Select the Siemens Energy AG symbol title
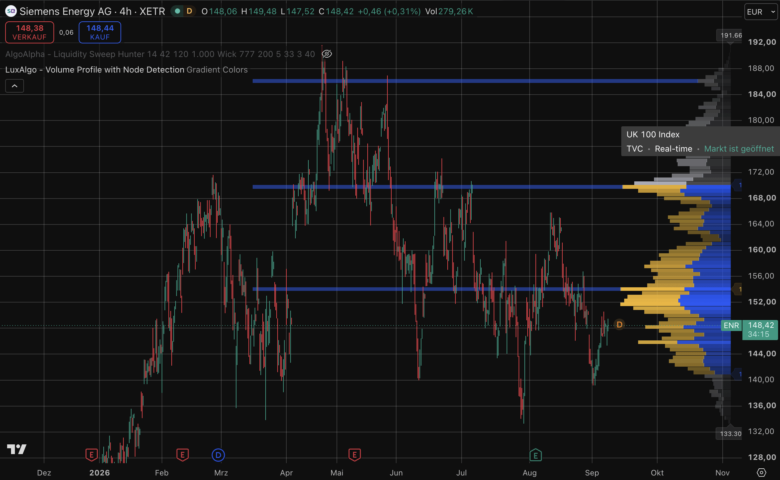The image size is (780, 480). pos(92,11)
